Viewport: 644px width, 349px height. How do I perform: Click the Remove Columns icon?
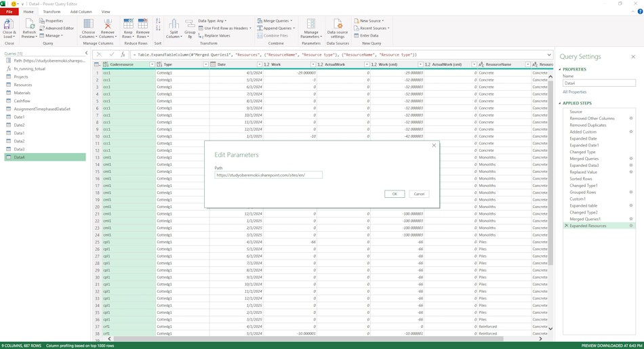pos(108,24)
